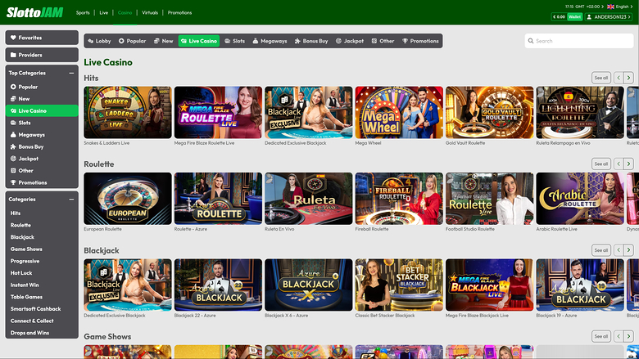Select Slots in the sidebar
Viewport: 639px width, 359px height.
[x=42, y=123]
